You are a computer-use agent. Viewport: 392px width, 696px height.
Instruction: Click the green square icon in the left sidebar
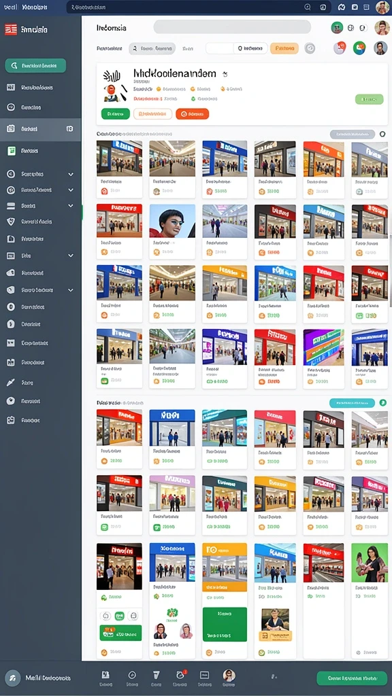[11, 151]
